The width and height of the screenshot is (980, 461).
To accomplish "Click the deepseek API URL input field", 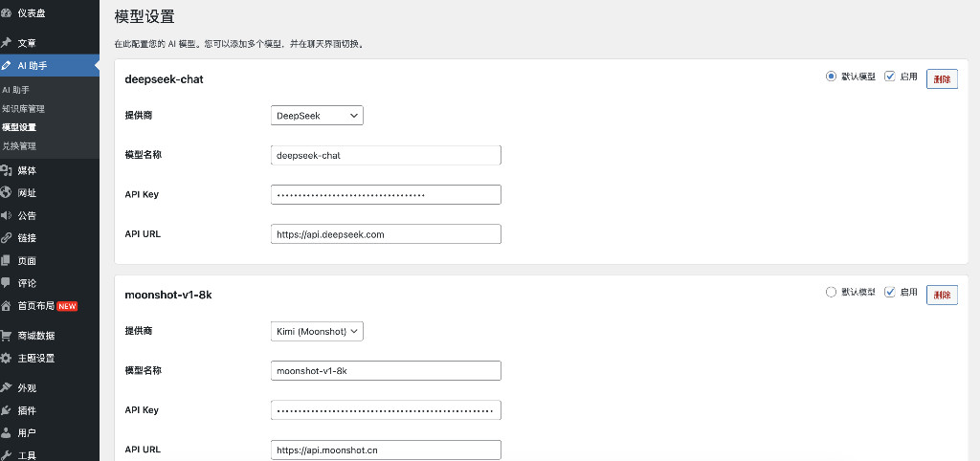I will pyautogui.click(x=386, y=234).
